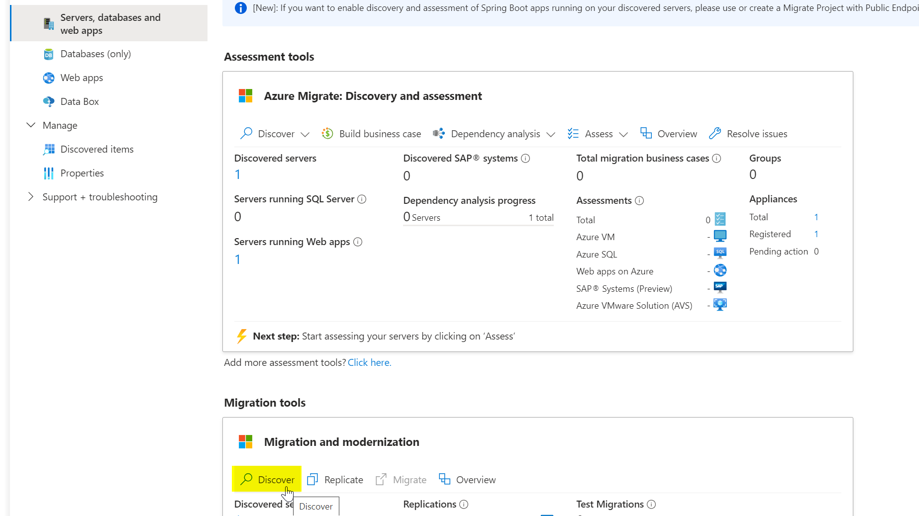Click the Resolve issues wrench icon

pyautogui.click(x=715, y=133)
